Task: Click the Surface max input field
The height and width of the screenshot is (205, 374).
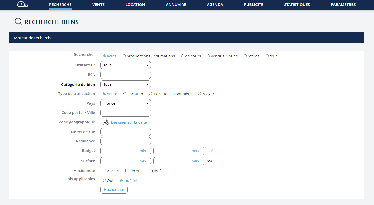Action: (179, 161)
